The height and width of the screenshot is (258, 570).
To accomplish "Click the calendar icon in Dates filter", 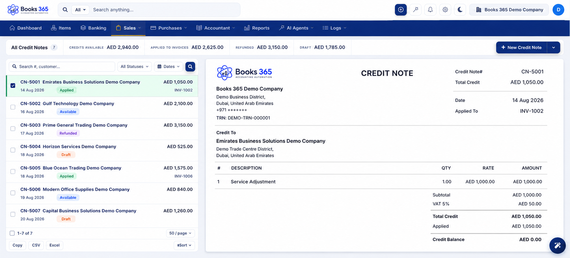I will coord(160,67).
